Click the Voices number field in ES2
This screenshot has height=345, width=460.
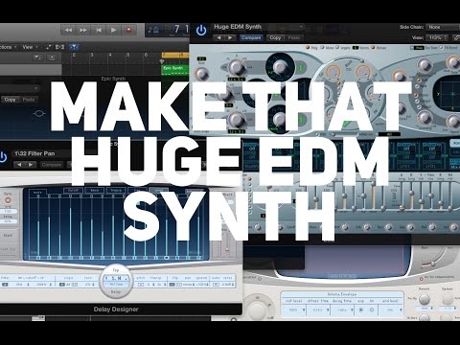[x=356, y=48]
